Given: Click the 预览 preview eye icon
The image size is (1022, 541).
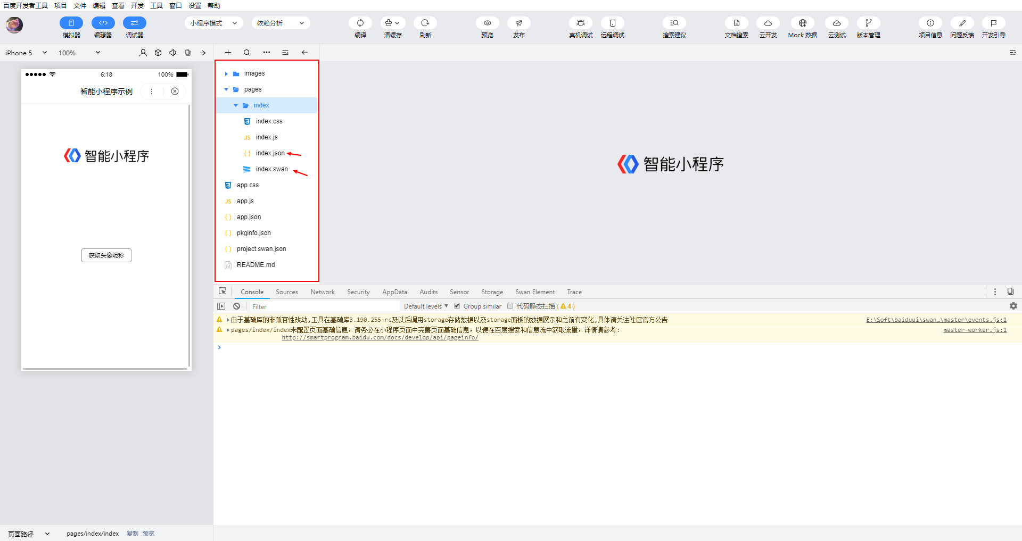Looking at the screenshot, I should 488,23.
